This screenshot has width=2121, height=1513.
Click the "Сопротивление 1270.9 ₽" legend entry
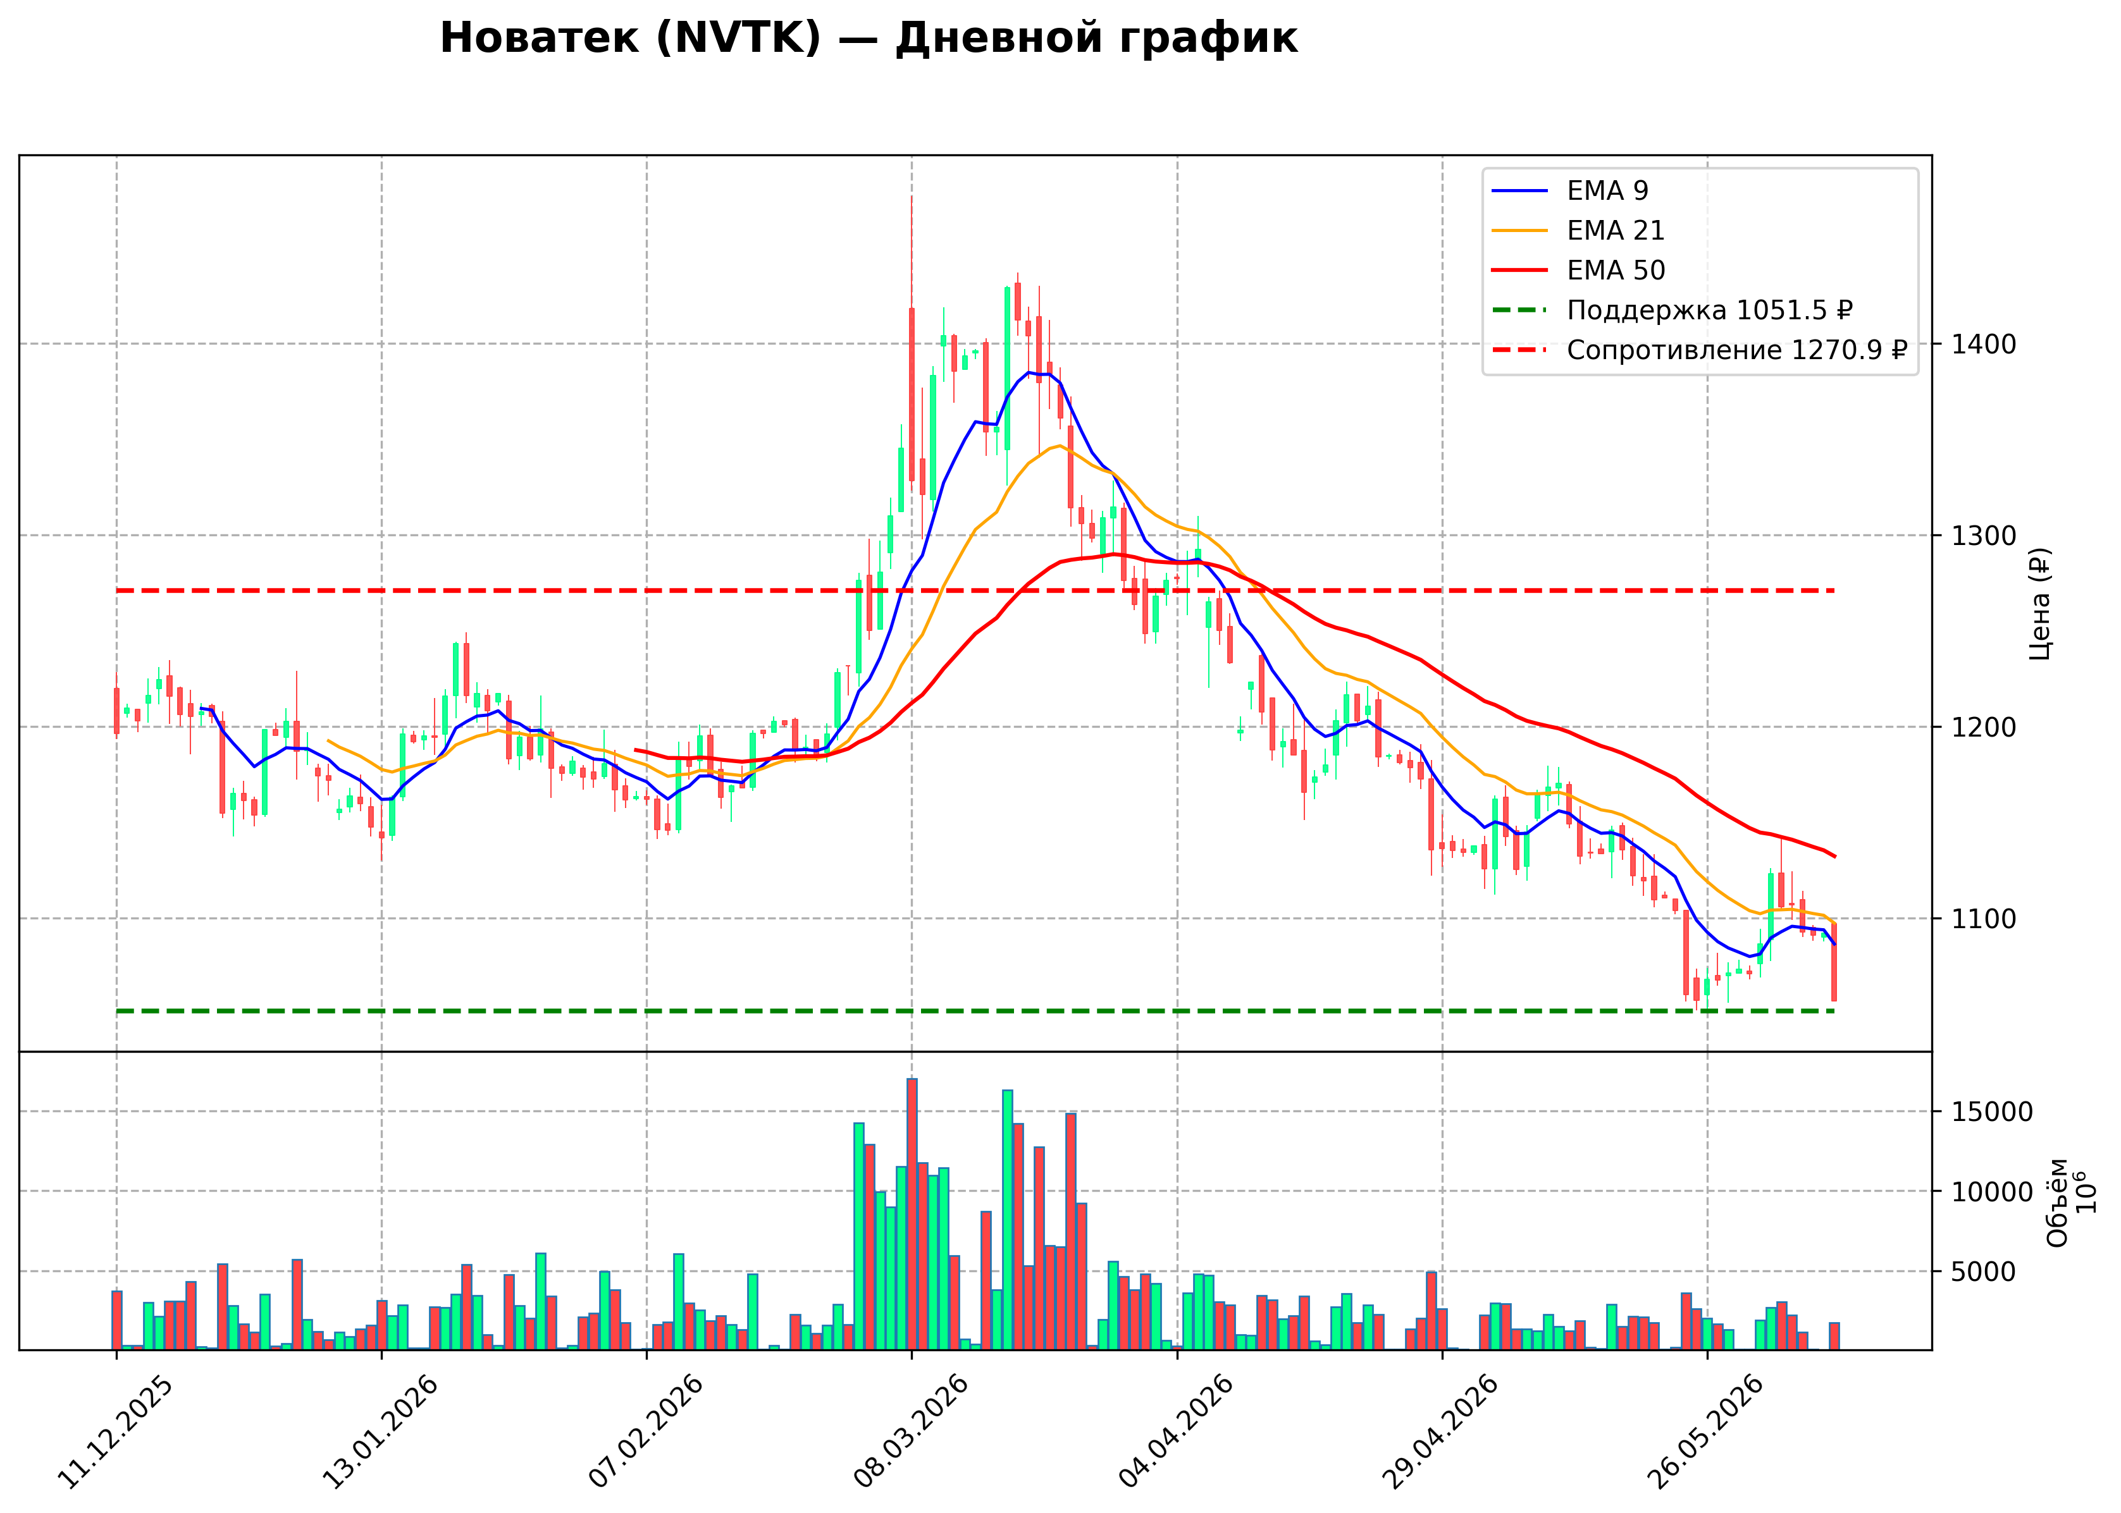click(1737, 350)
